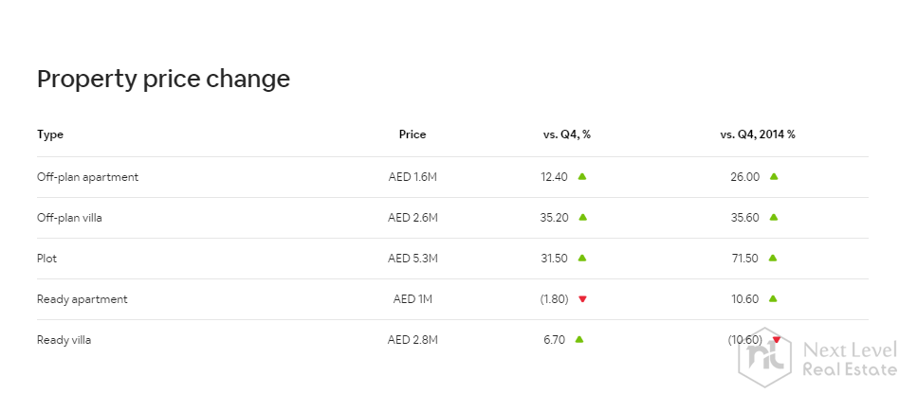Viewport: 899px width, 394px height.
Task: Click red down arrow beside (1.80)
Action: pos(582,299)
